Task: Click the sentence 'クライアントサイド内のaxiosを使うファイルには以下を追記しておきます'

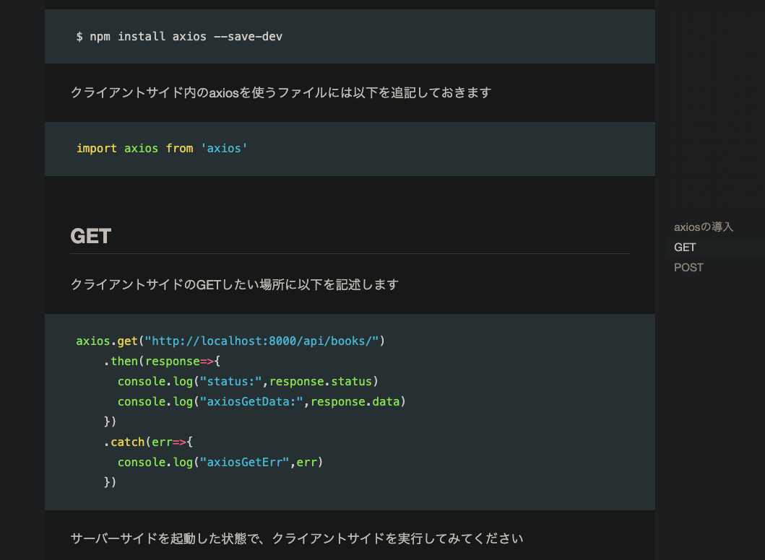Action: click(280, 92)
